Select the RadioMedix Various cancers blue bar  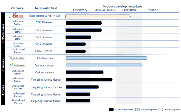coord(104,65)
